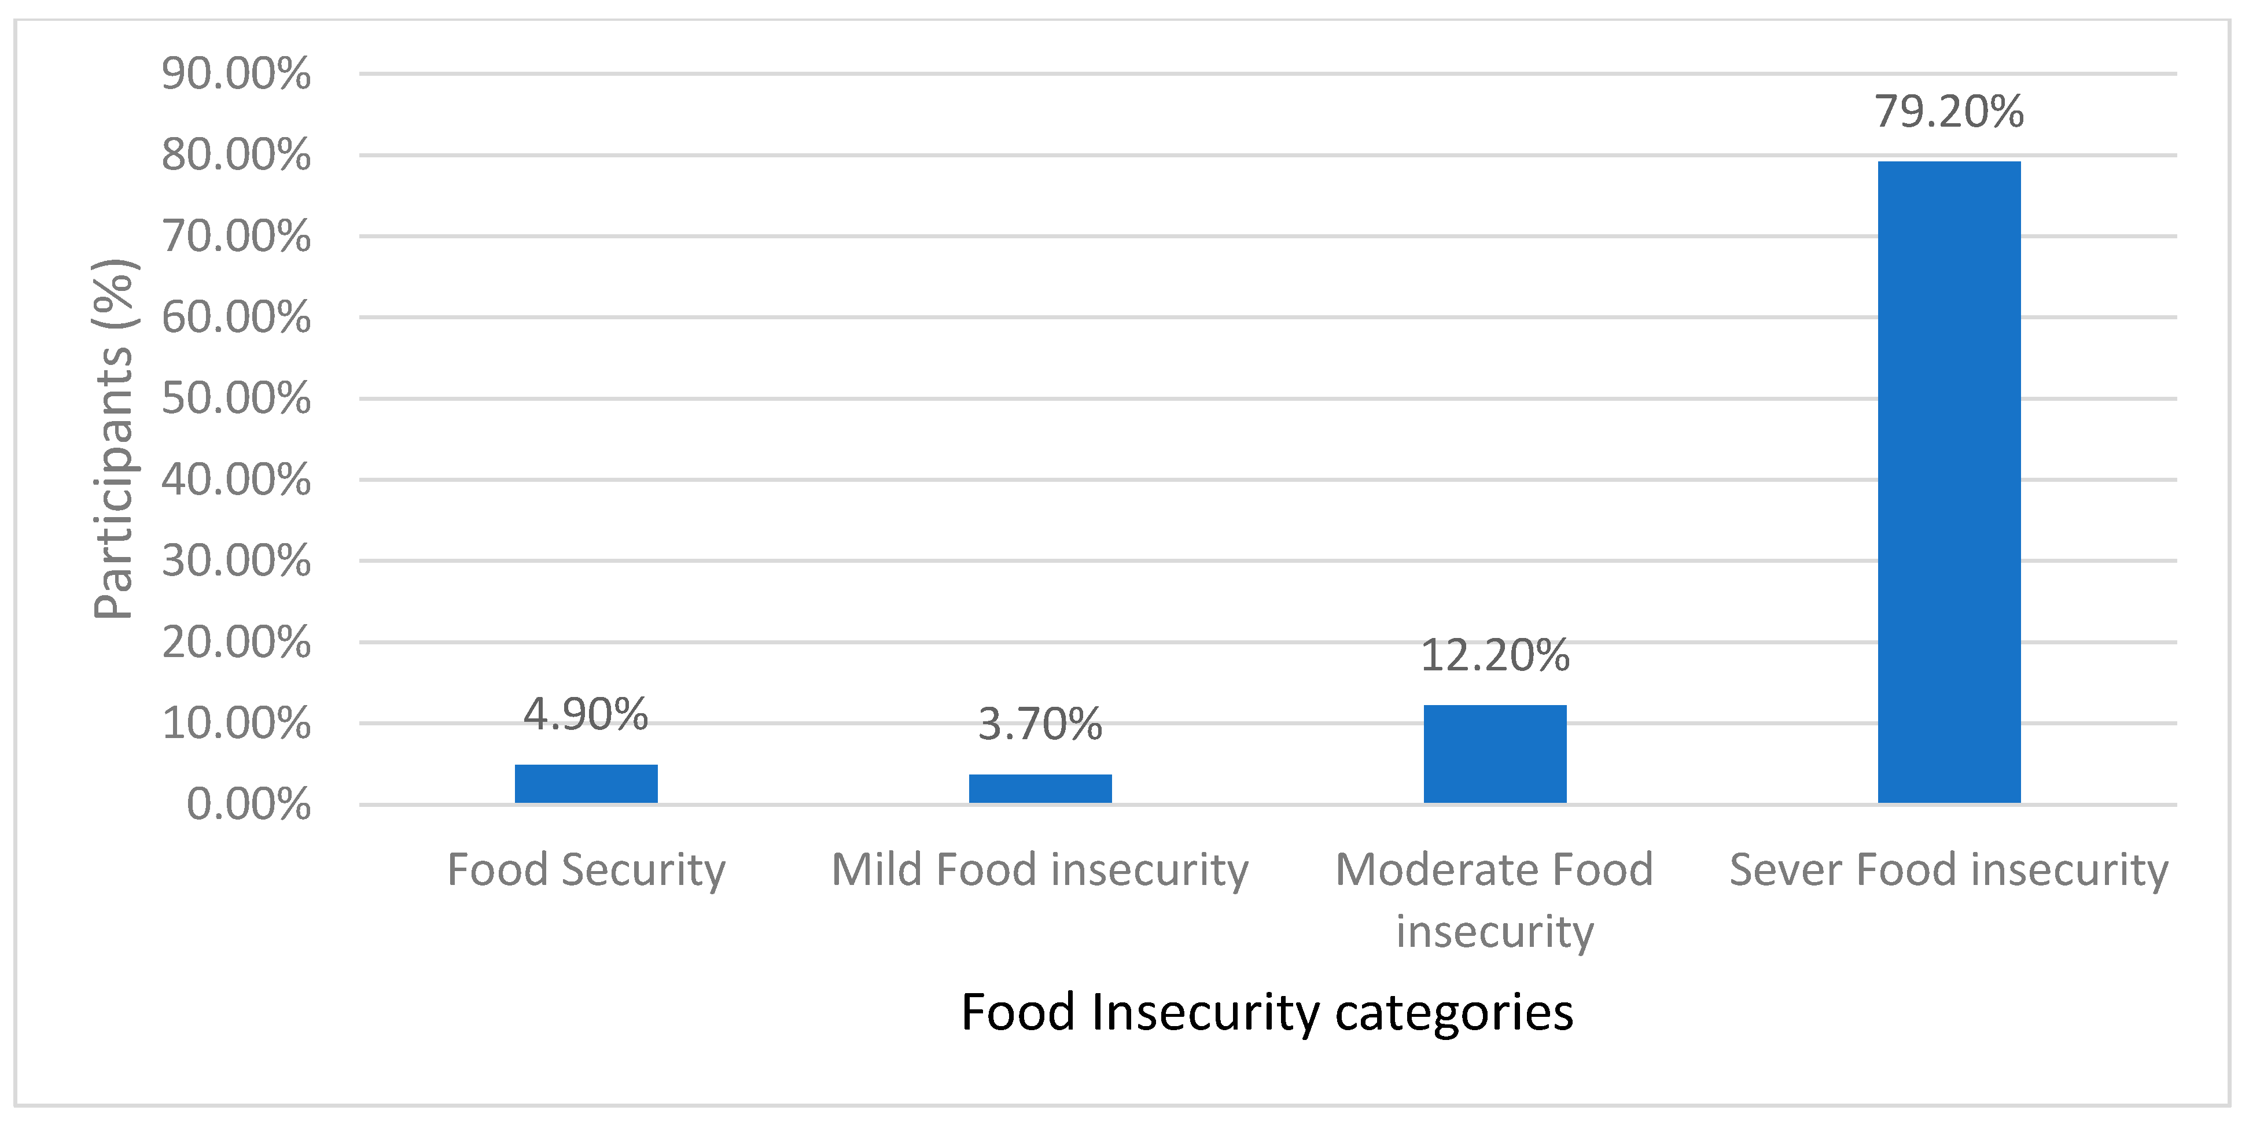Select the Mild Food insecurity bar
Image resolution: width=2249 pixels, height=1125 pixels.
point(1040,788)
